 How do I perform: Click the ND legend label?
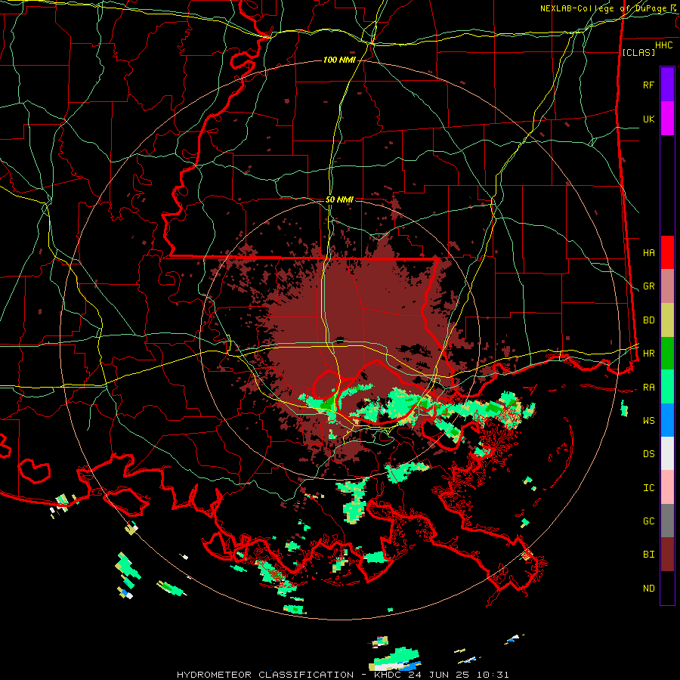648,589
